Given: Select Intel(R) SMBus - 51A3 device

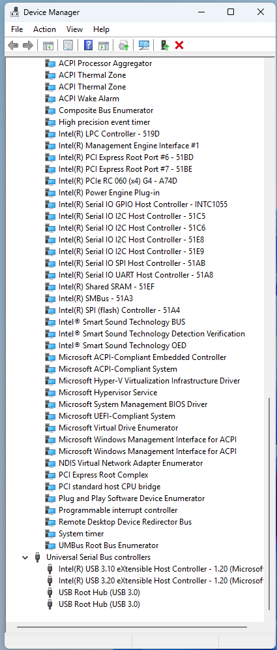Looking at the screenshot, I should (96, 299).
